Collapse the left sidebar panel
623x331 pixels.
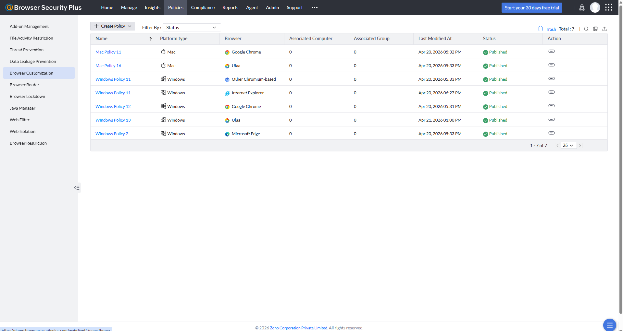(77, 188)
